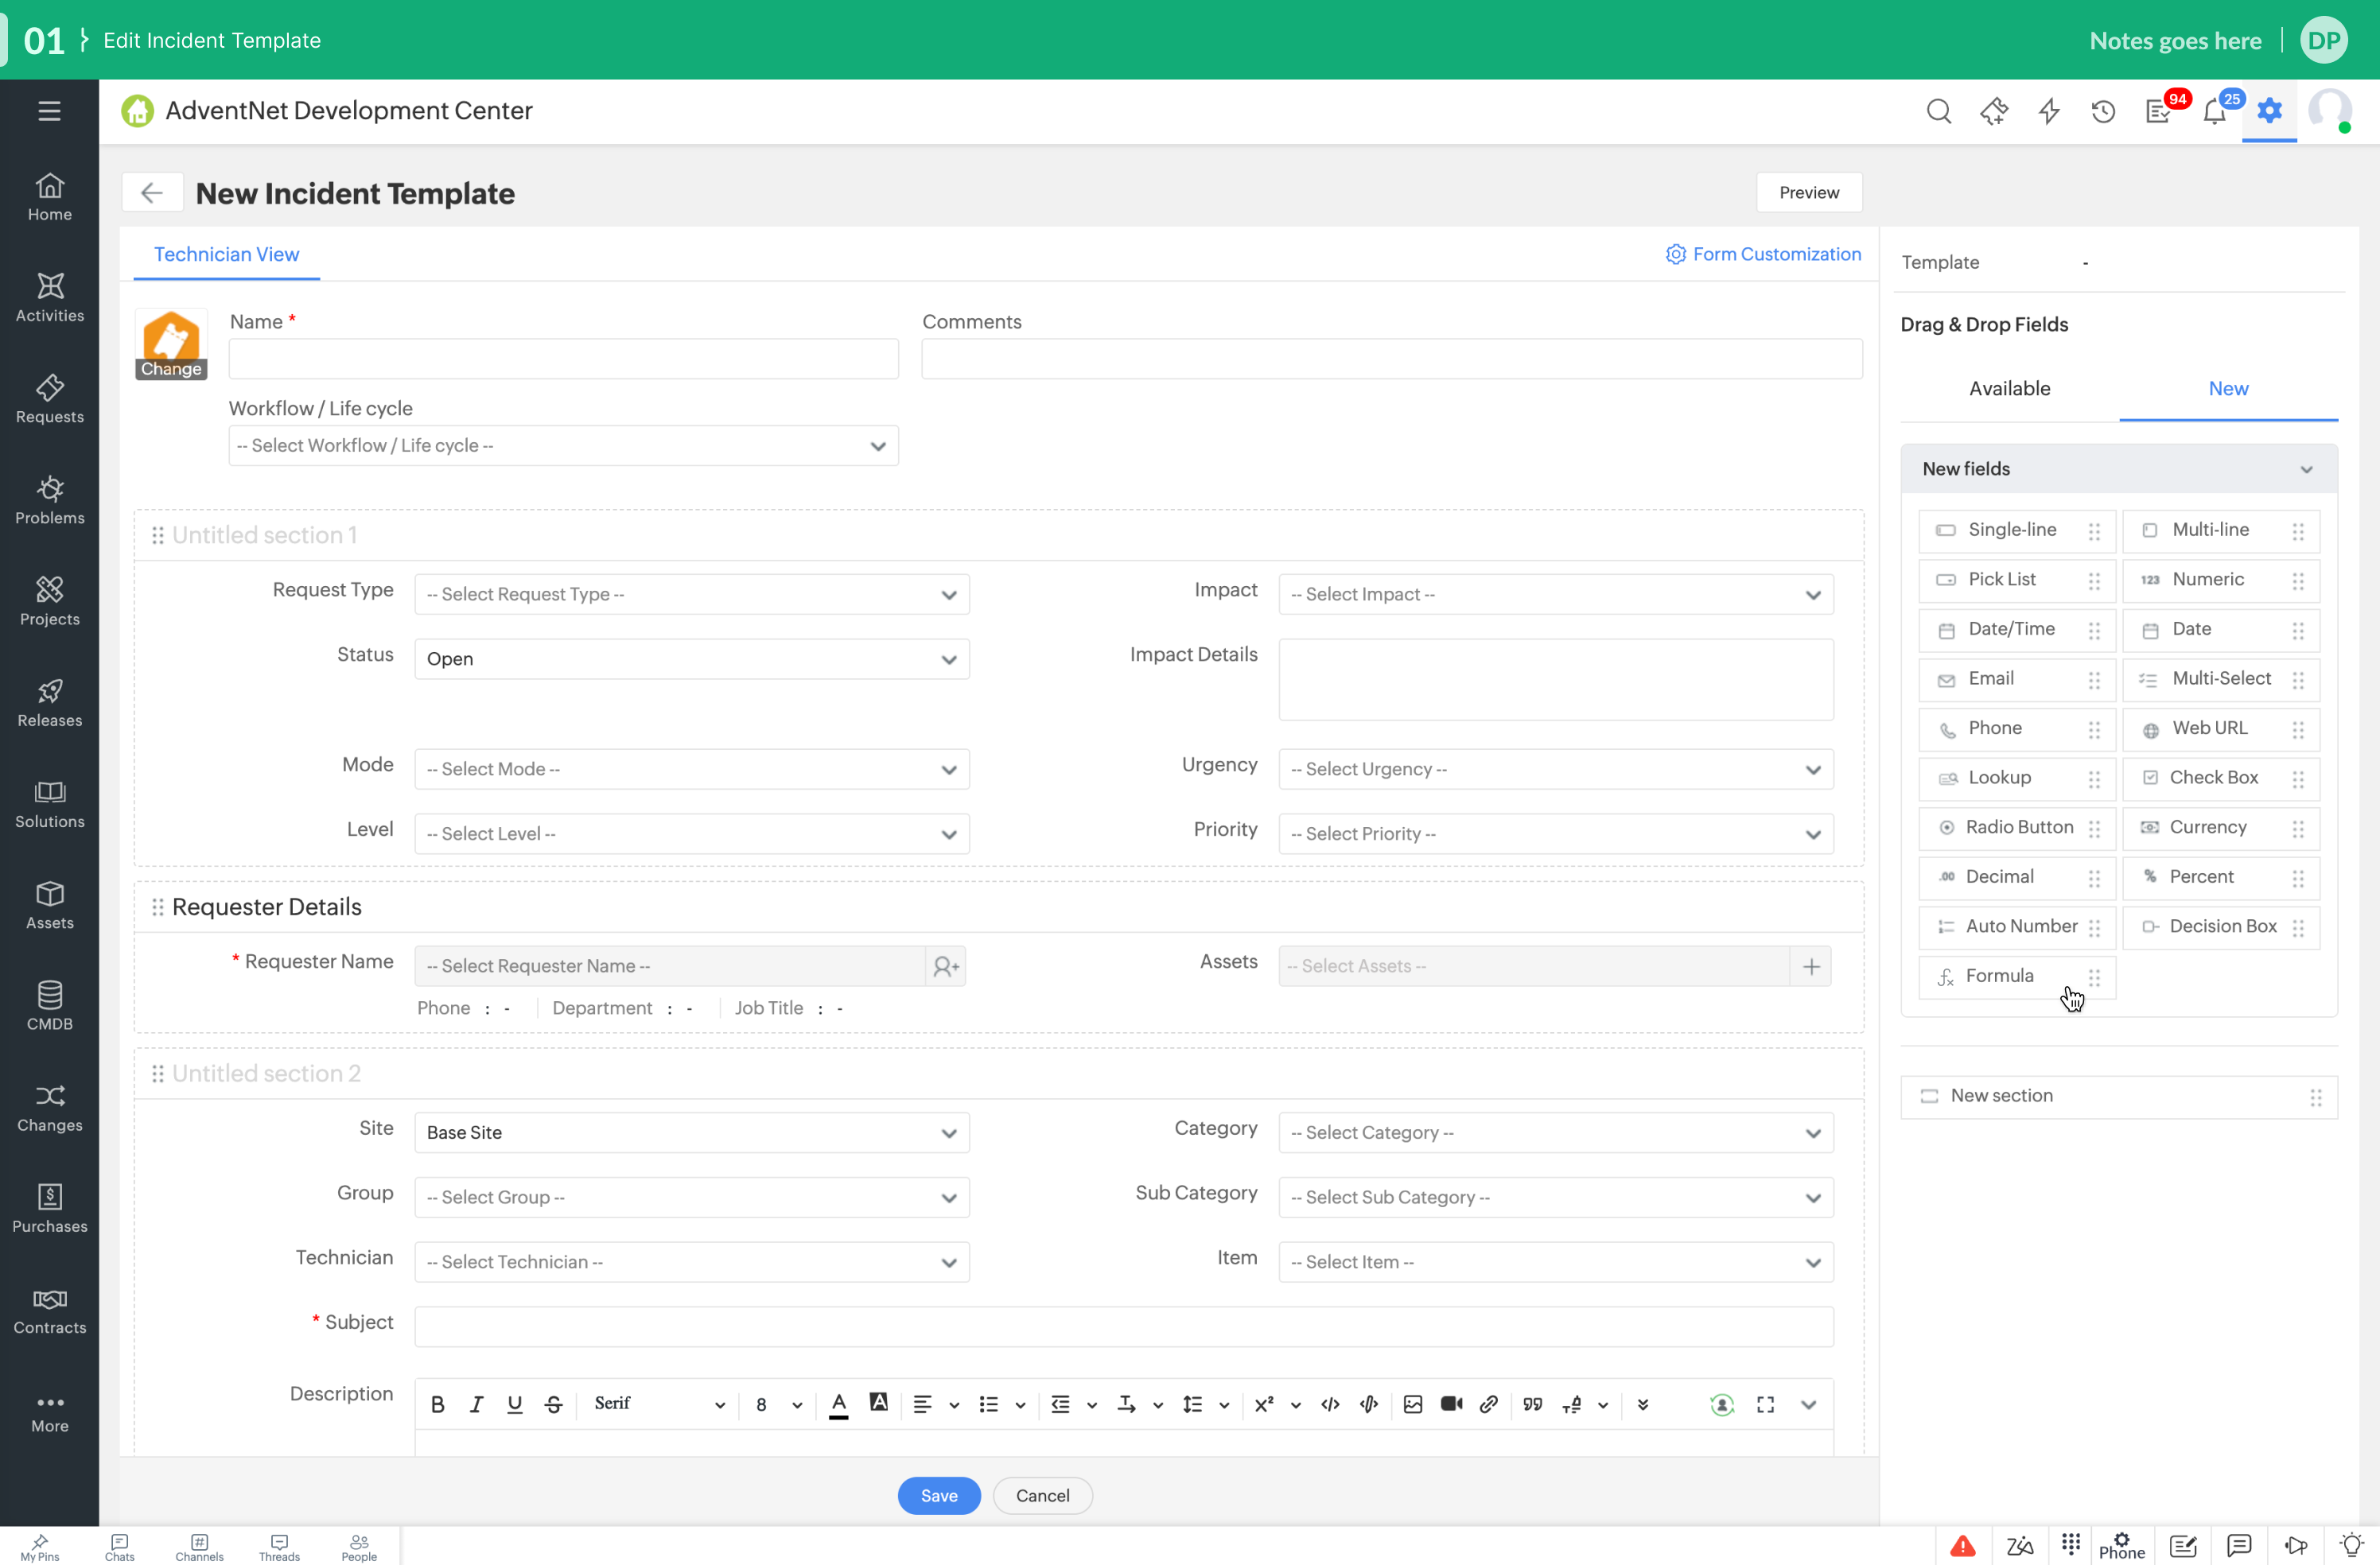This screenshot has height=1565, width=2380.
Task: Open Form Customization link
Action: point(1763,254)
